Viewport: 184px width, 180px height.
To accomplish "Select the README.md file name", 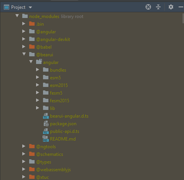I will coord(63,139).
